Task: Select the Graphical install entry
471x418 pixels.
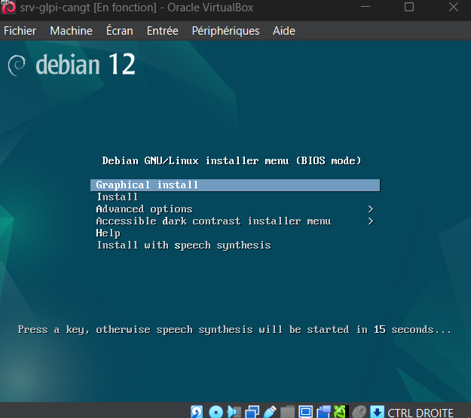Action: click(x=147, y=185)
